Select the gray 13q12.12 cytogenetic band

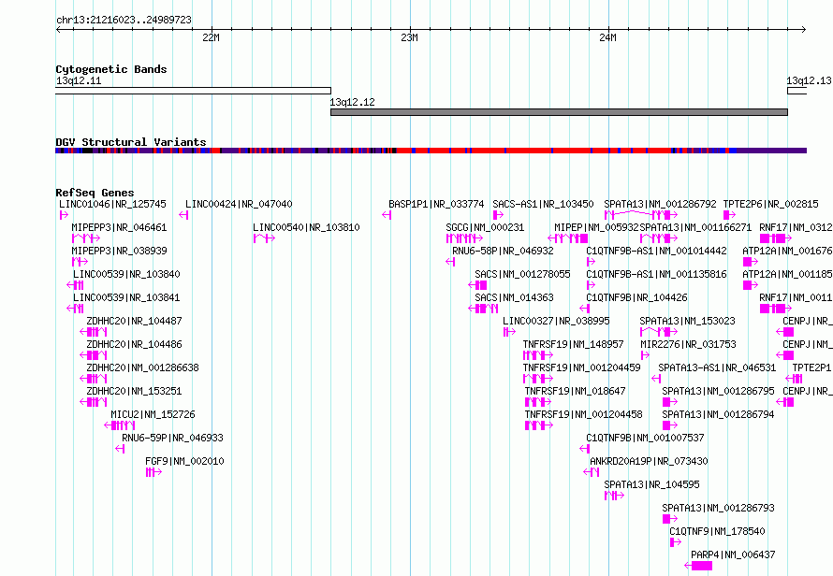coord(559,112)
